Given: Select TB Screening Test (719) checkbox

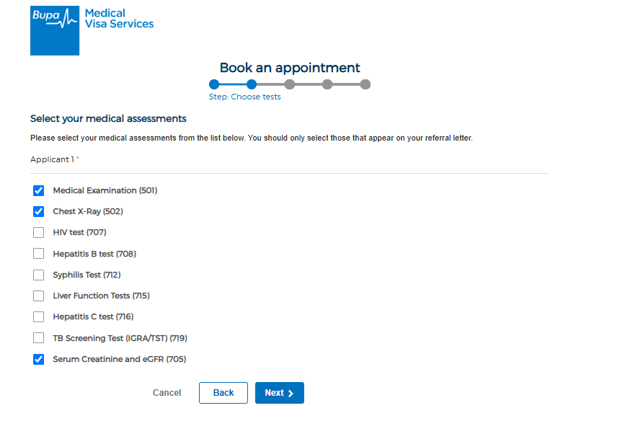Looking at the screenshot, I should click(x=39, y=337).
